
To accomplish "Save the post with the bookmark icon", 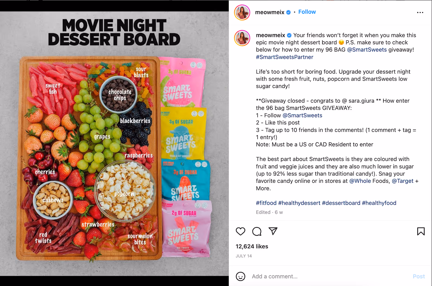I will [421, 231].
